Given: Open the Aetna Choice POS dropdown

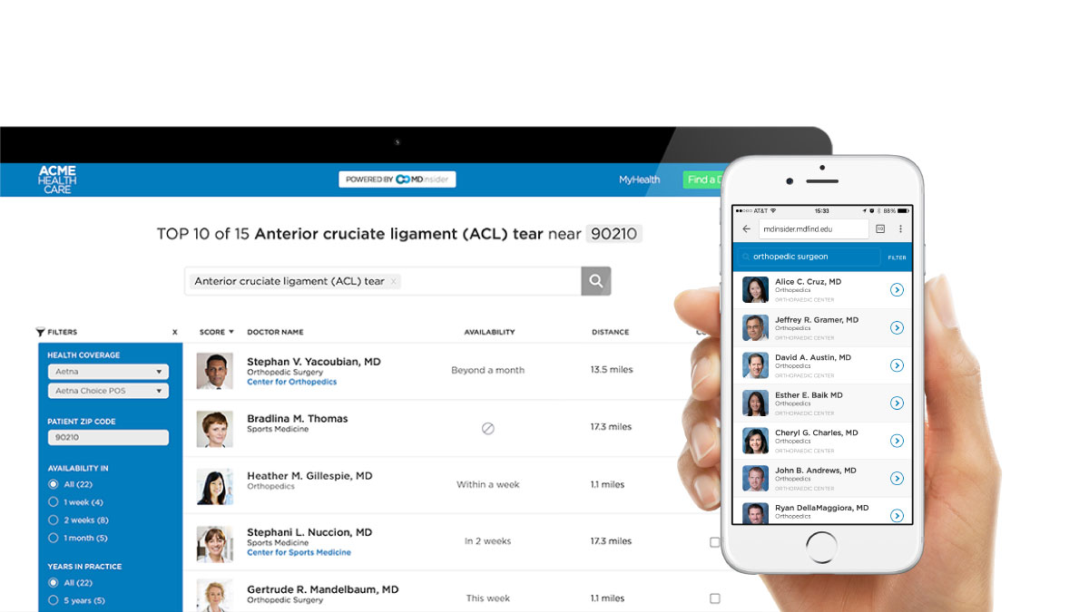Looking at the screenshot, I should click(108, 391).
